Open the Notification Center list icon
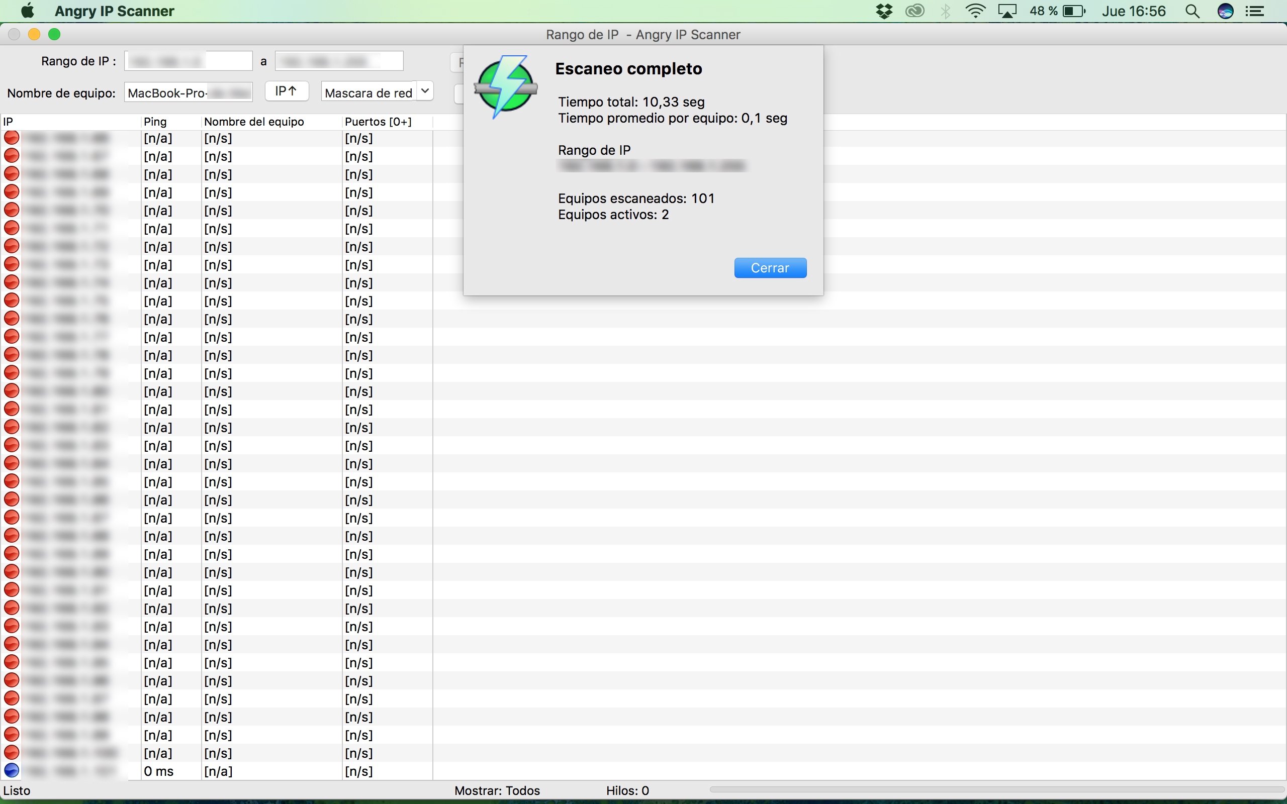 1255,11
